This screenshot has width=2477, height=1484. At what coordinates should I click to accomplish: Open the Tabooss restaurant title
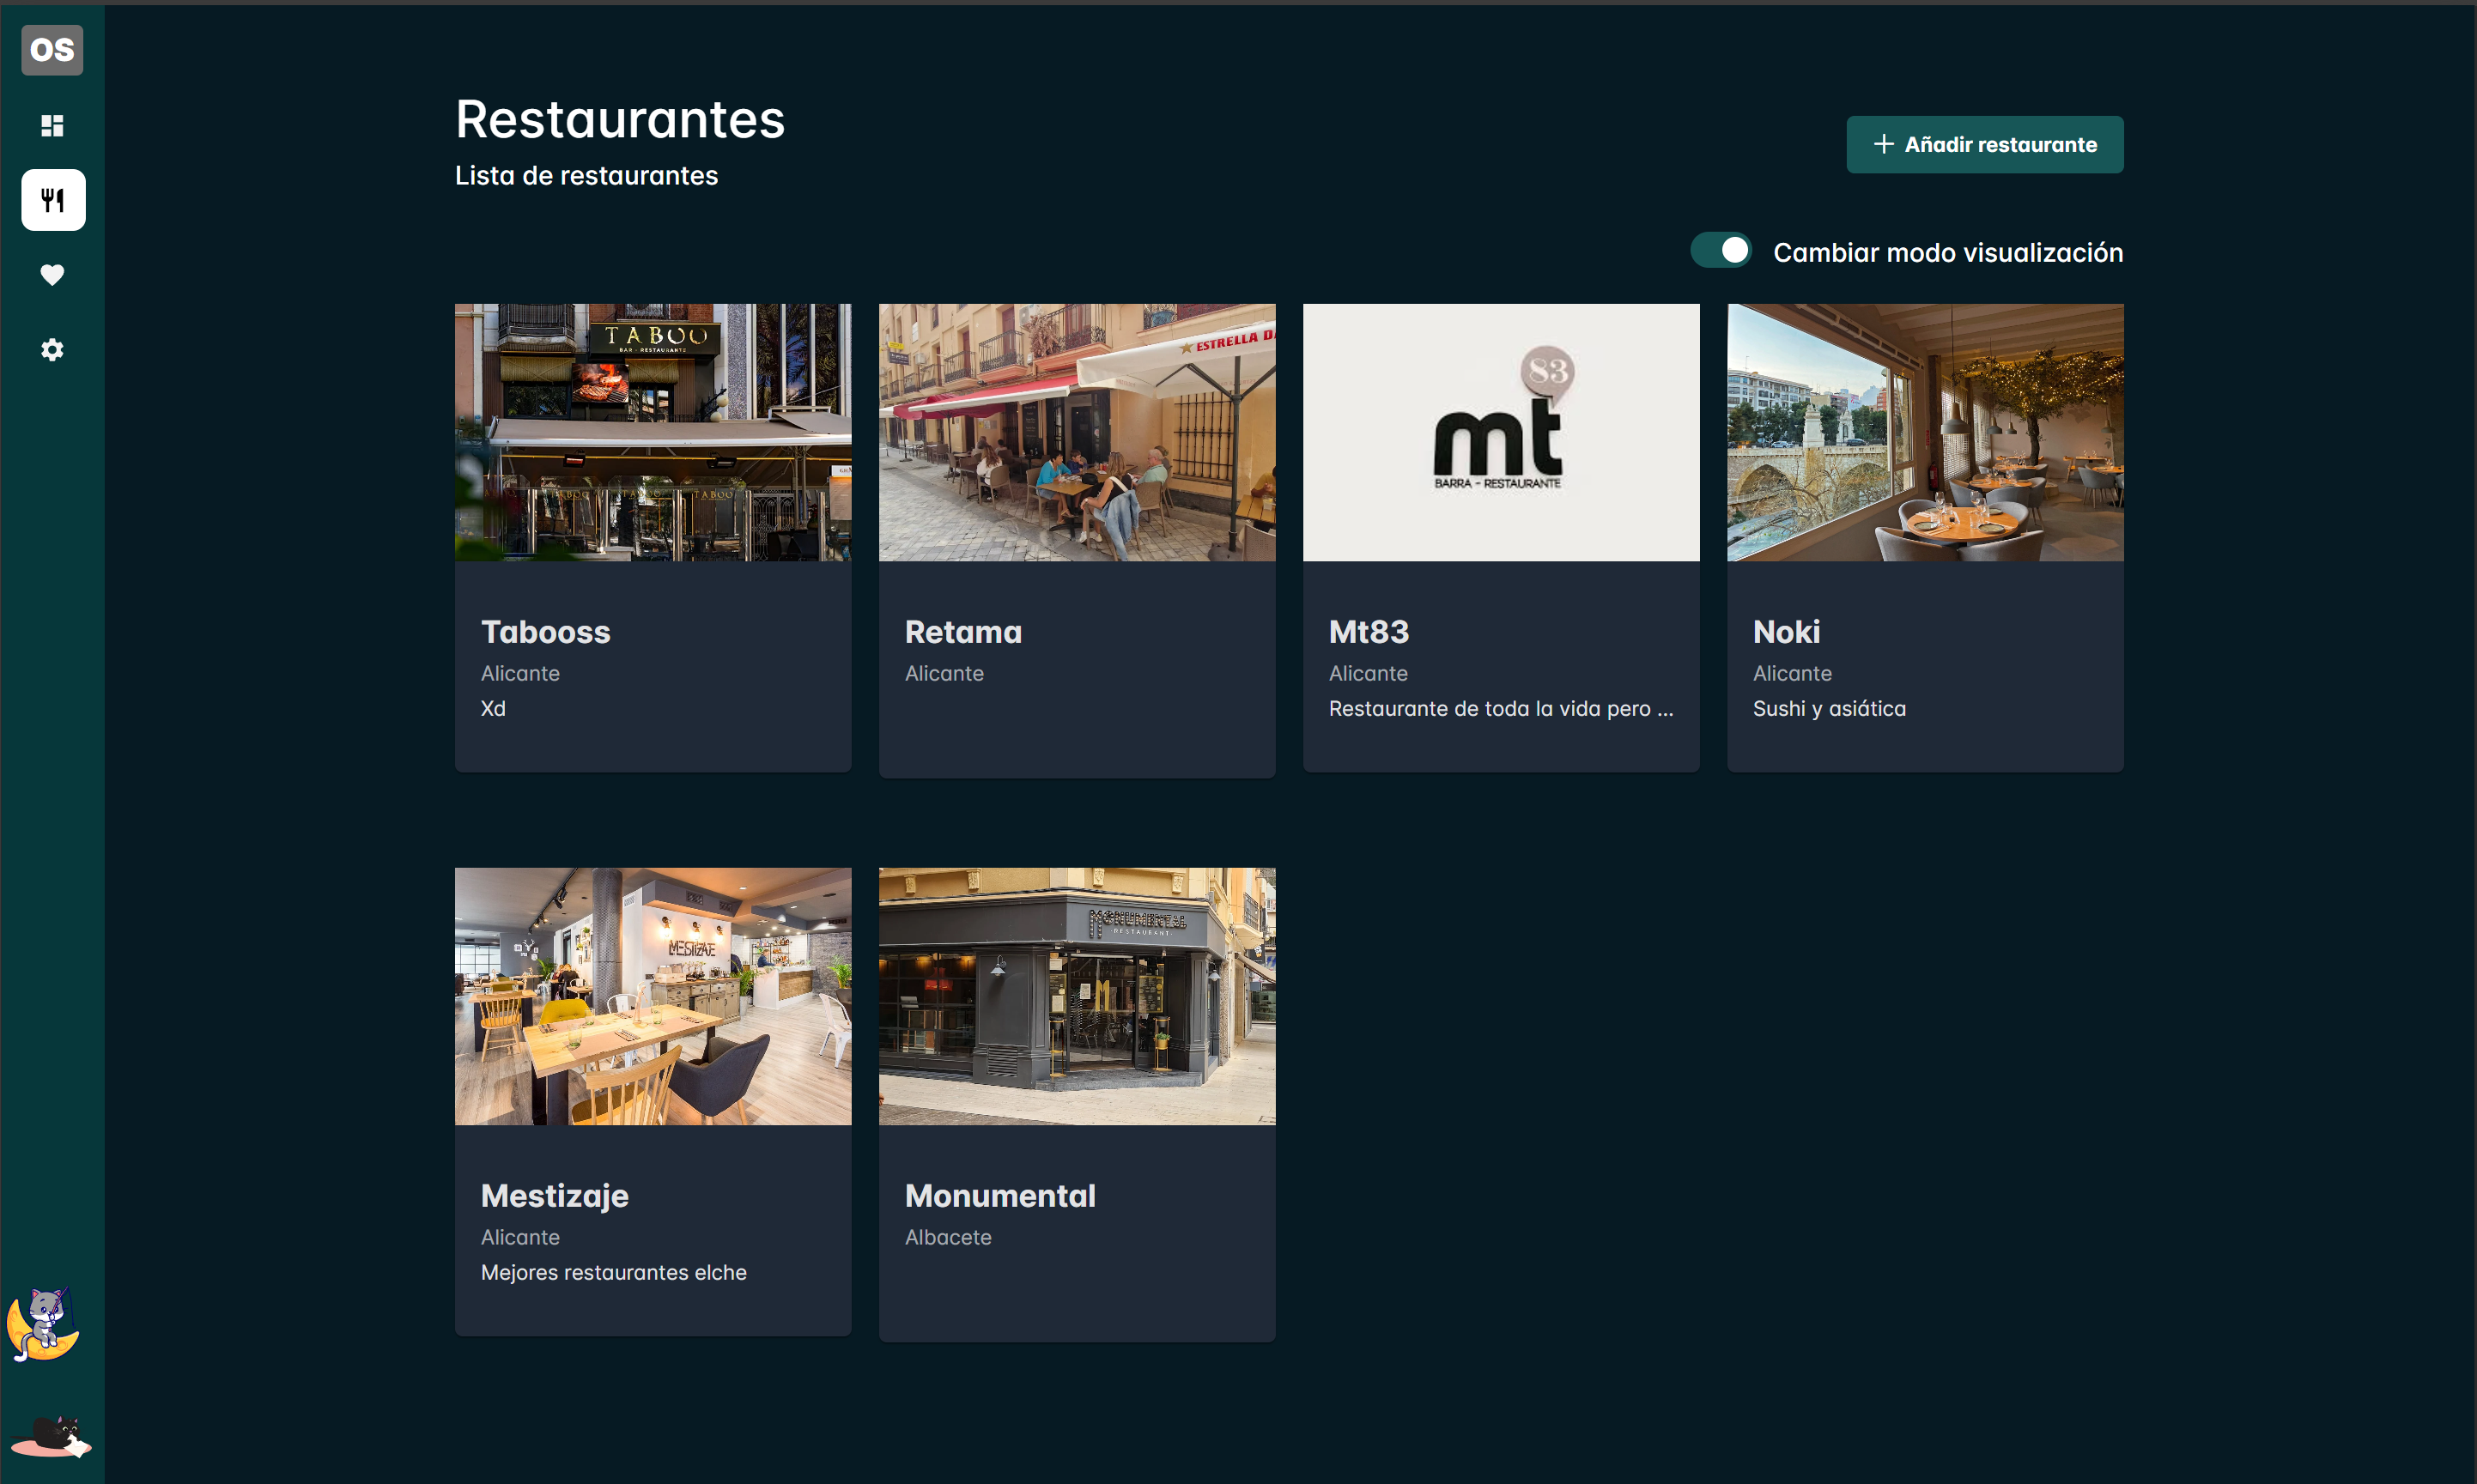tap(545, 632)
